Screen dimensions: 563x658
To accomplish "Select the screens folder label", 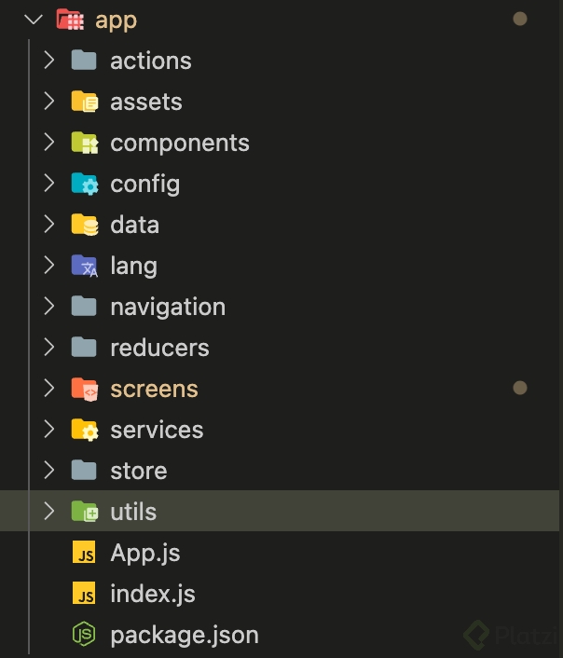I will (x=154, y=389).
